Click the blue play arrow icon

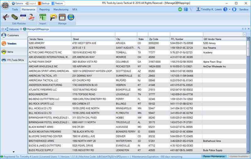(234, 9)
